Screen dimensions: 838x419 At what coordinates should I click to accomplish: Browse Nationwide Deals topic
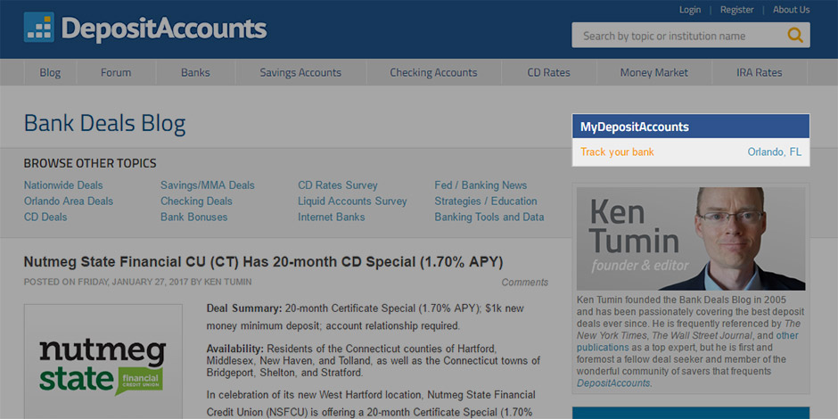63,185
